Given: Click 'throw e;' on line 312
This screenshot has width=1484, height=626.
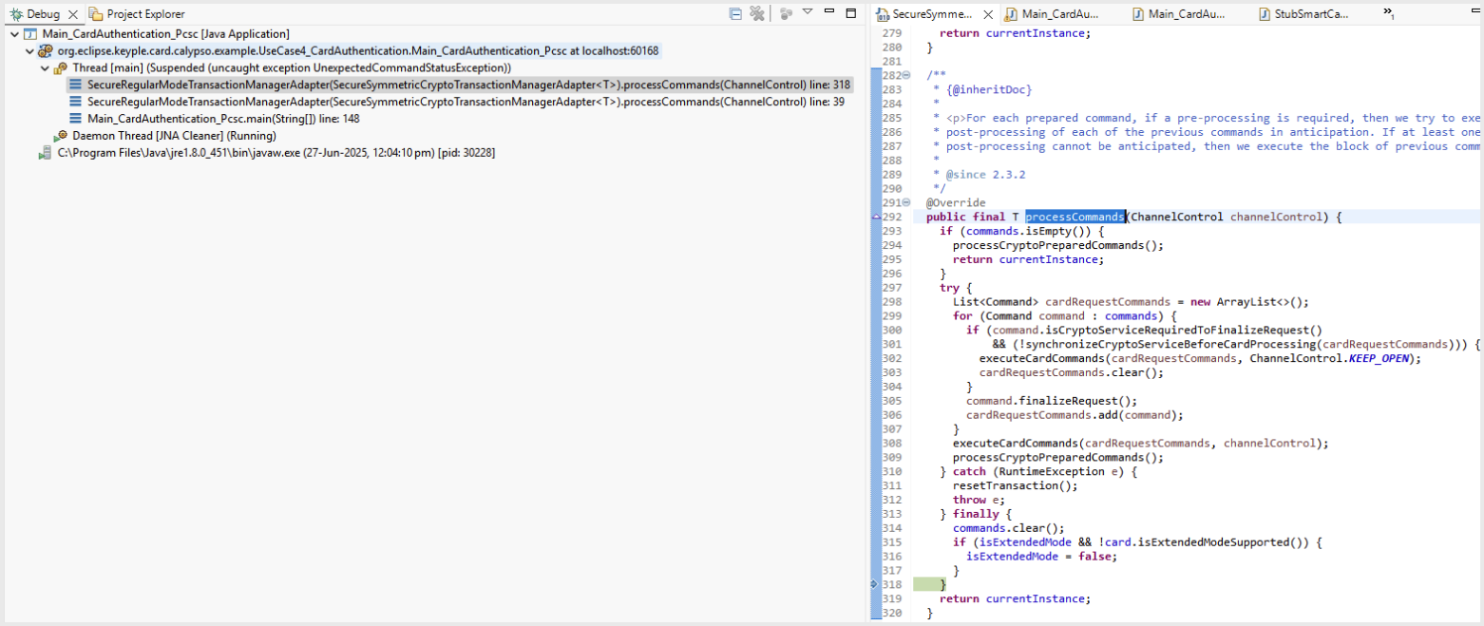Looking at the screenshot, I should tap(979, 500).
